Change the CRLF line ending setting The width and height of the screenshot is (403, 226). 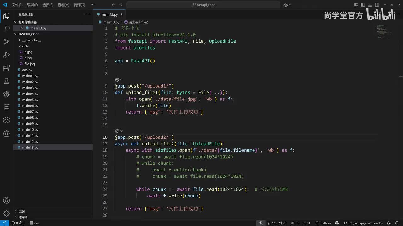pyautogui.click(x=307, y=223)
